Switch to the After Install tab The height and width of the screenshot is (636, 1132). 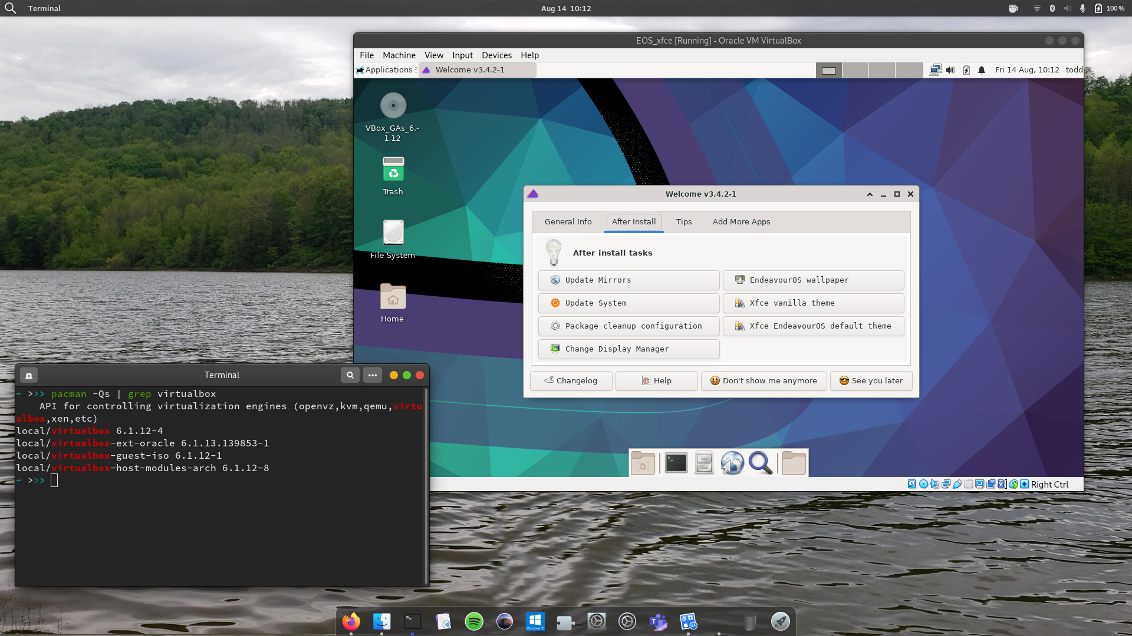[634, 222]
